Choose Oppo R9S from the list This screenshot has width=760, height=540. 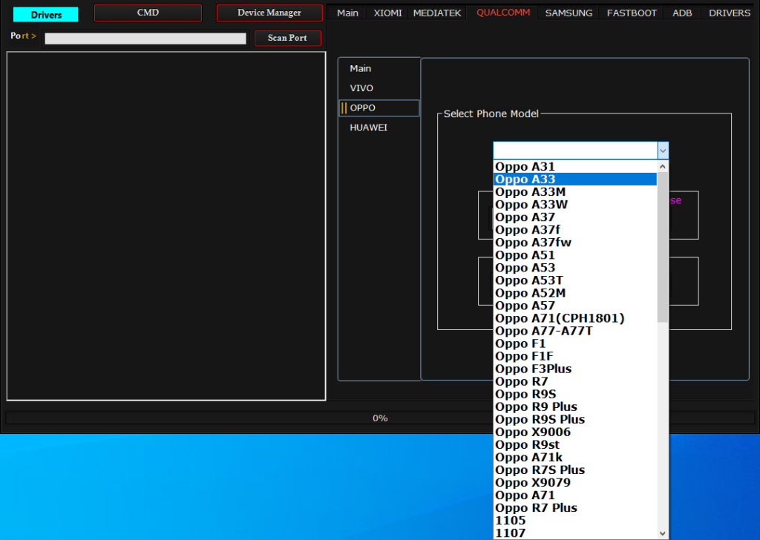click(x=575, y=394)
